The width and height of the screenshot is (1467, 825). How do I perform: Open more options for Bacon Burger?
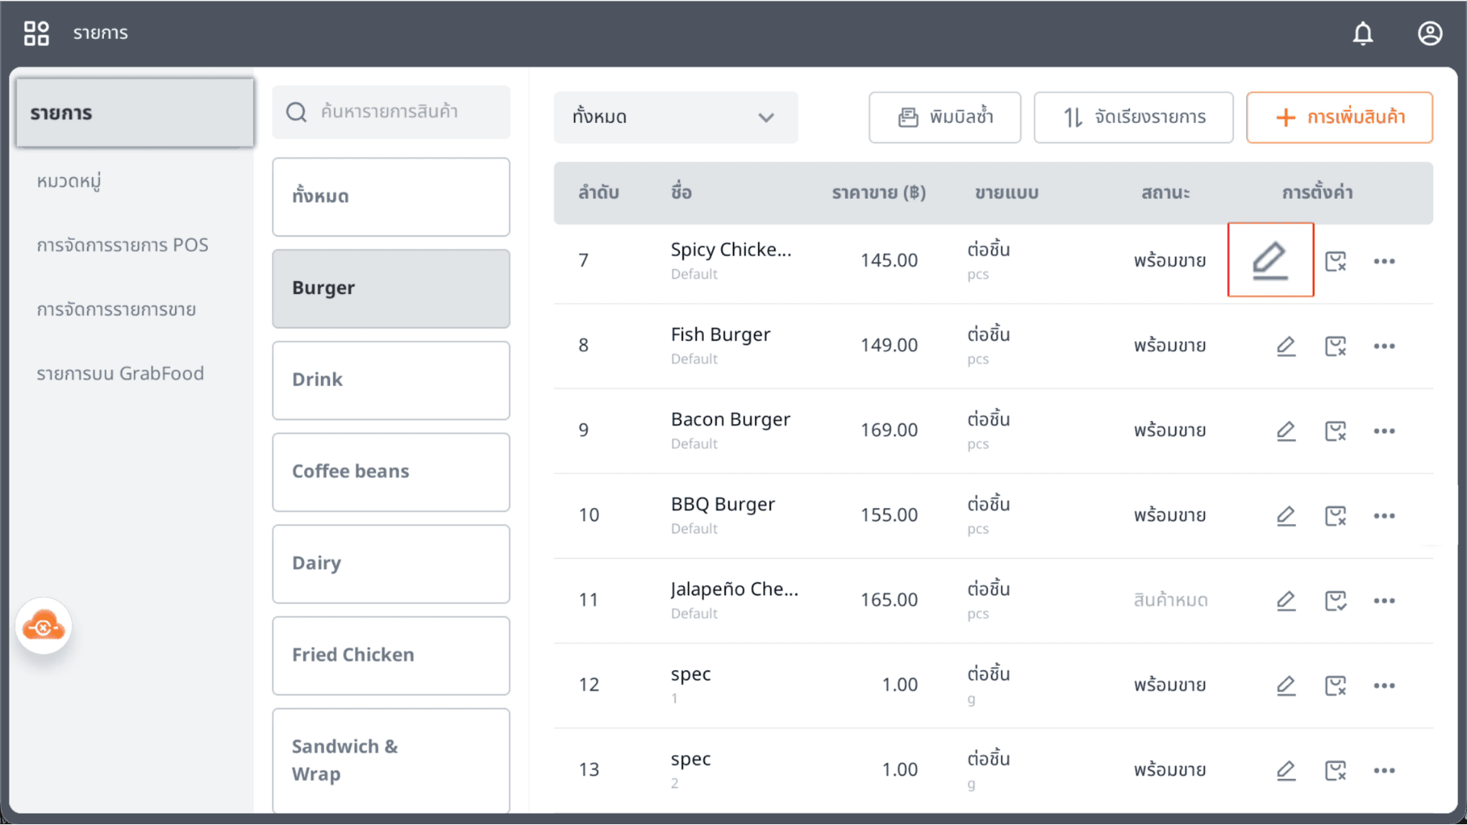coord(1384,431)
